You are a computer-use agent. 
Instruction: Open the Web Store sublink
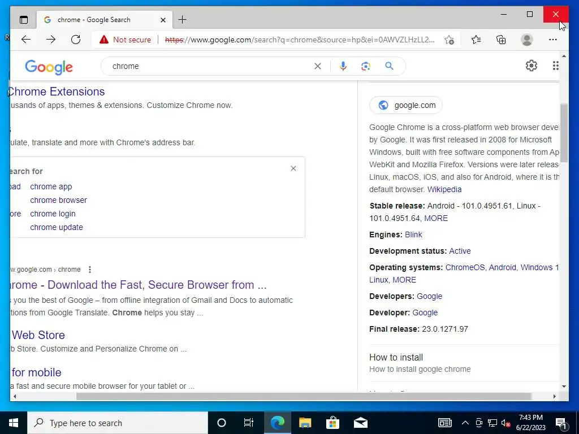pos(38,335)
